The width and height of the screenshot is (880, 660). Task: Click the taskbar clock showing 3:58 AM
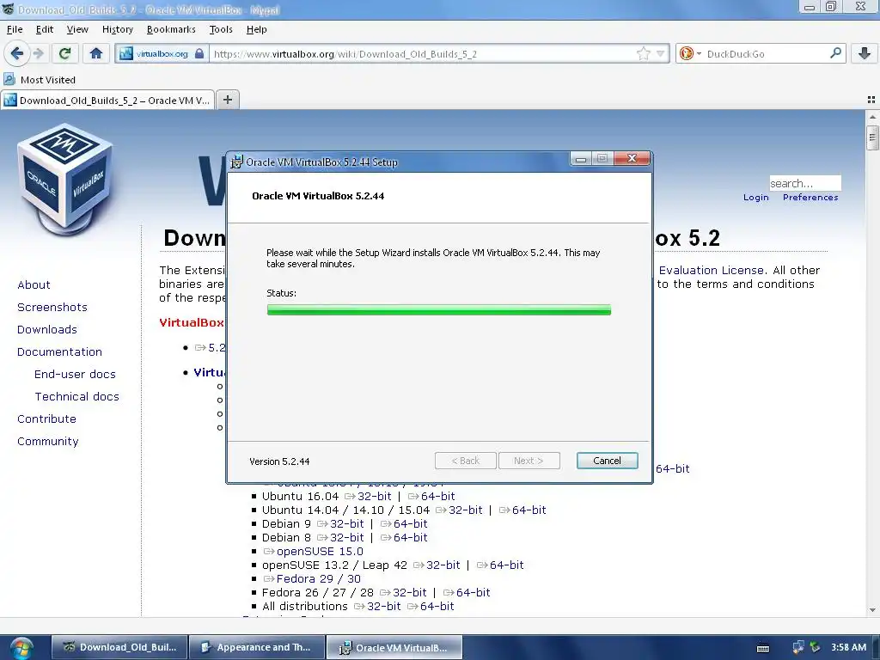848,648
